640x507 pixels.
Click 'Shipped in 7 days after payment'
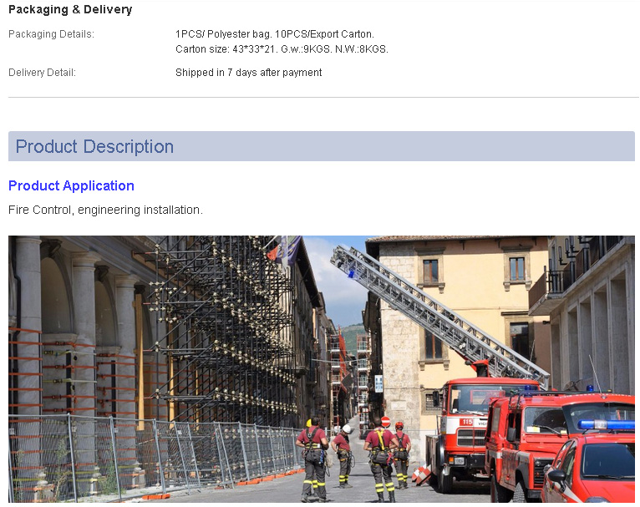point(249,73)
